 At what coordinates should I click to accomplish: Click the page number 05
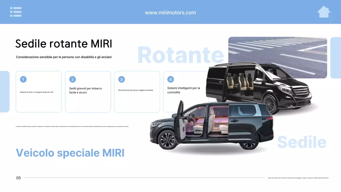coord(19,178)
